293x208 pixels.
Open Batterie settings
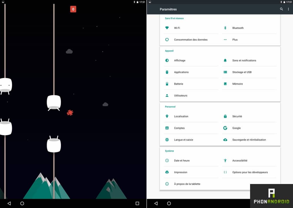click(191, 84)
